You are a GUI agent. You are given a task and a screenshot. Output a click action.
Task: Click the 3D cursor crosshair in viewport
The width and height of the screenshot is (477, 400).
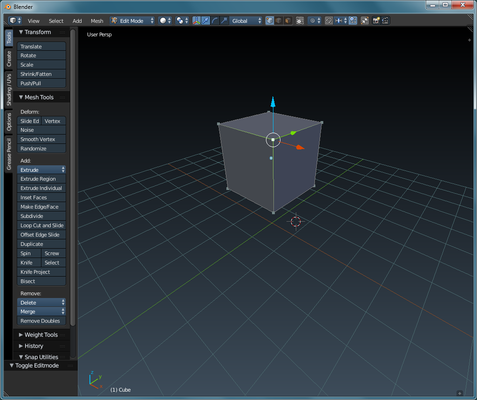296,222
